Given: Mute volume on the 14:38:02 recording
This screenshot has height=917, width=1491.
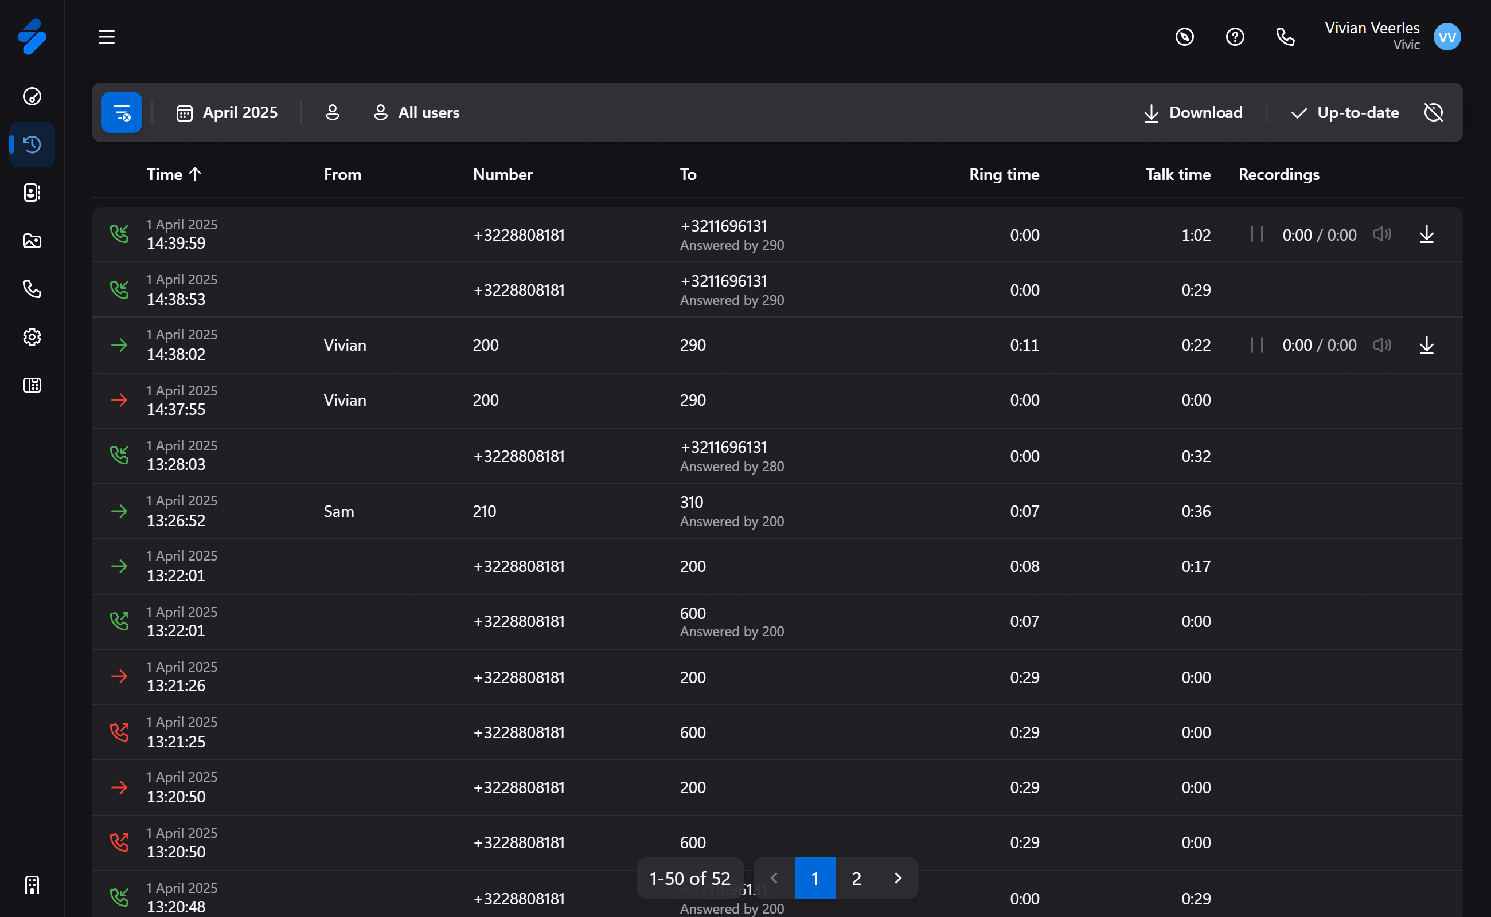Looking at the screenshot, I should [x=1382, y=345].
